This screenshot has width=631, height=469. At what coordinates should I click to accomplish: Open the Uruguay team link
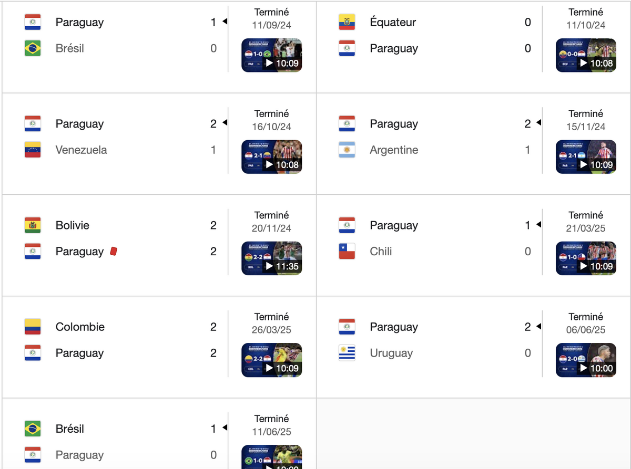(x=391, y=353)
